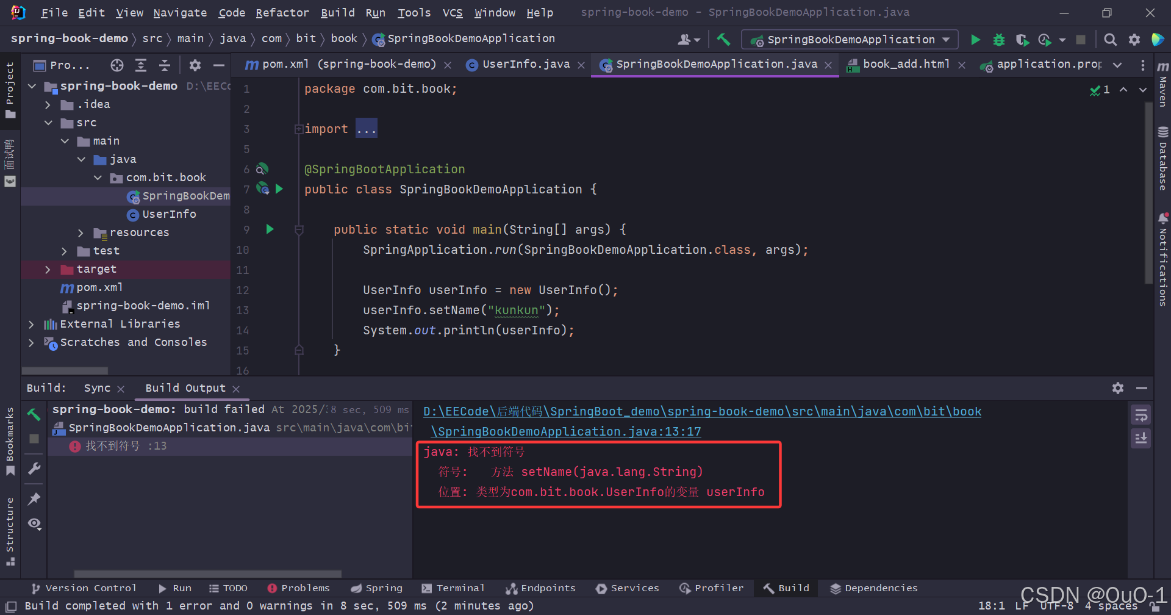
Task: Collapse the src folder node
Action: coord(48,123)
